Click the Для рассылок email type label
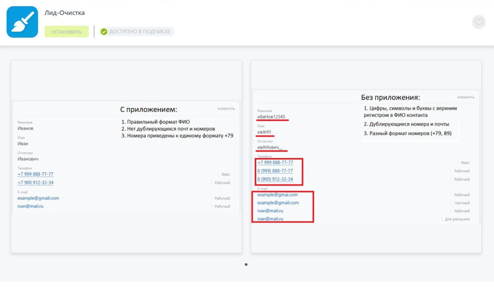The width and height of the screenshot is (494, 304). pyautogui.click(x=457, y=219)
